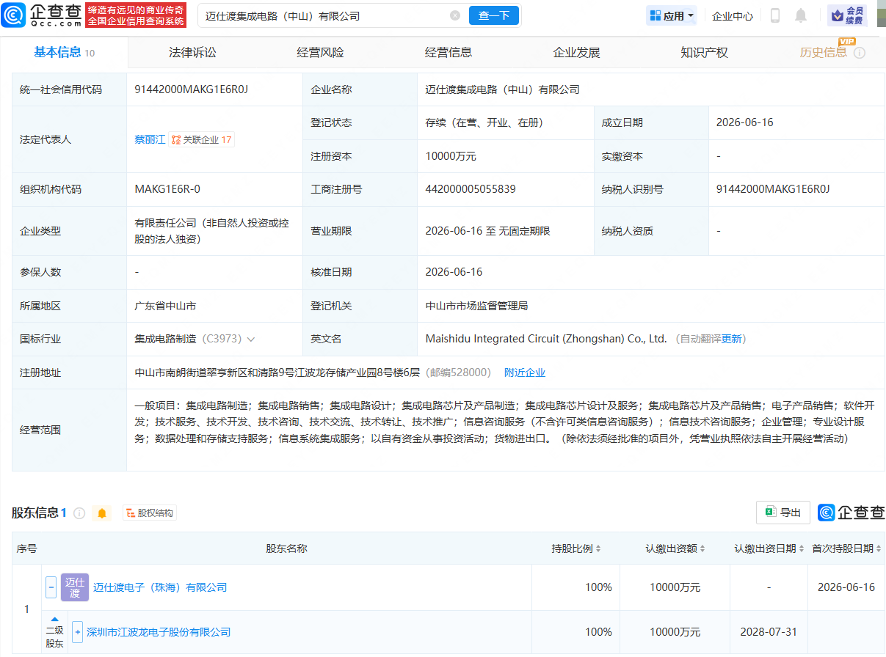Collapse the 迈仕渡电子 shareholder row
The width and height of the screenshot is (886, 657).
click(51, 587)
